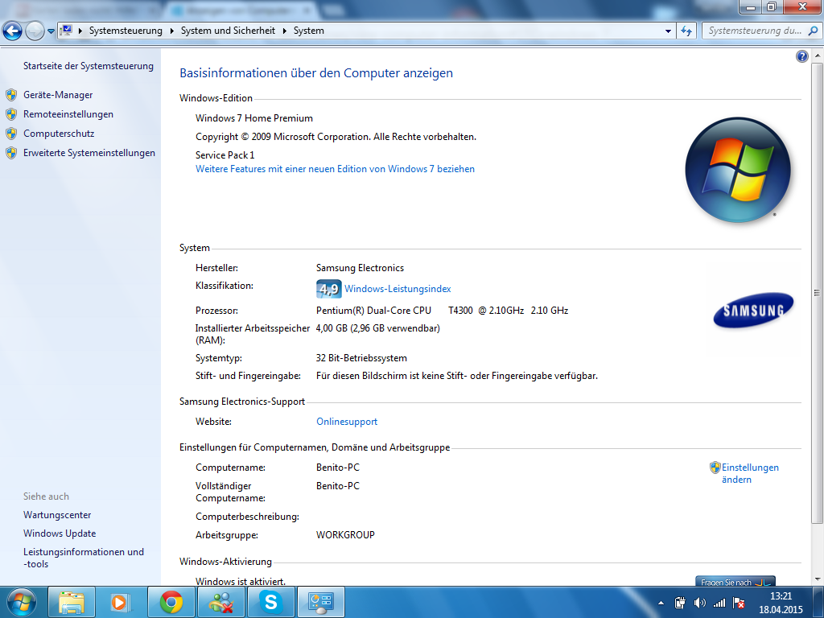Click the greyed forward navigation arrow
This screenshot has height=618, width=824.
[x=35, y=31]
